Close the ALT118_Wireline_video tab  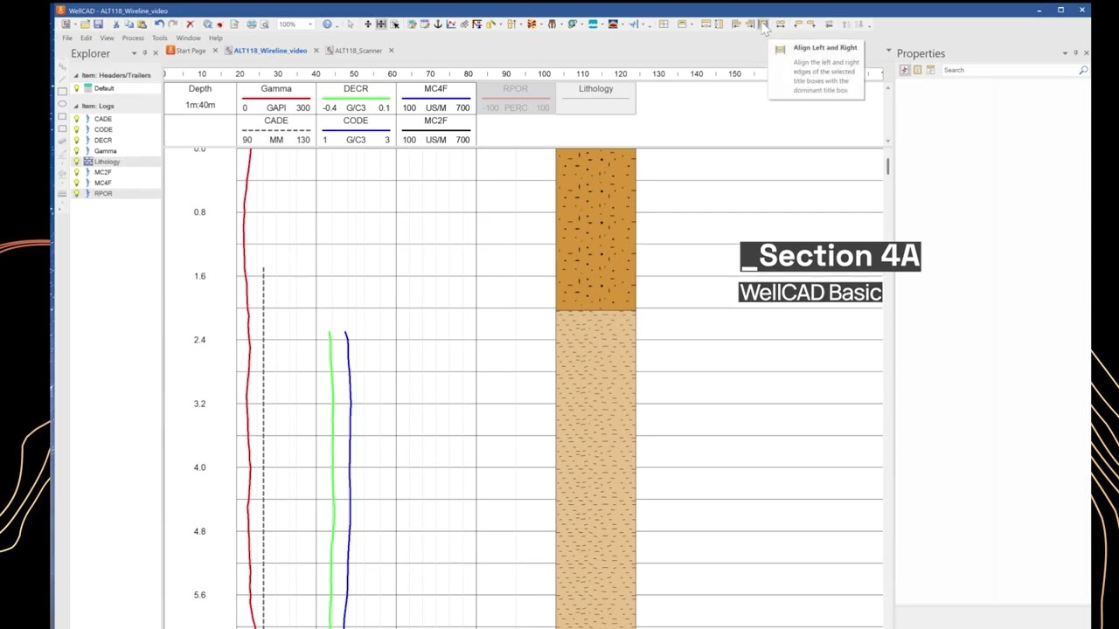316,51
